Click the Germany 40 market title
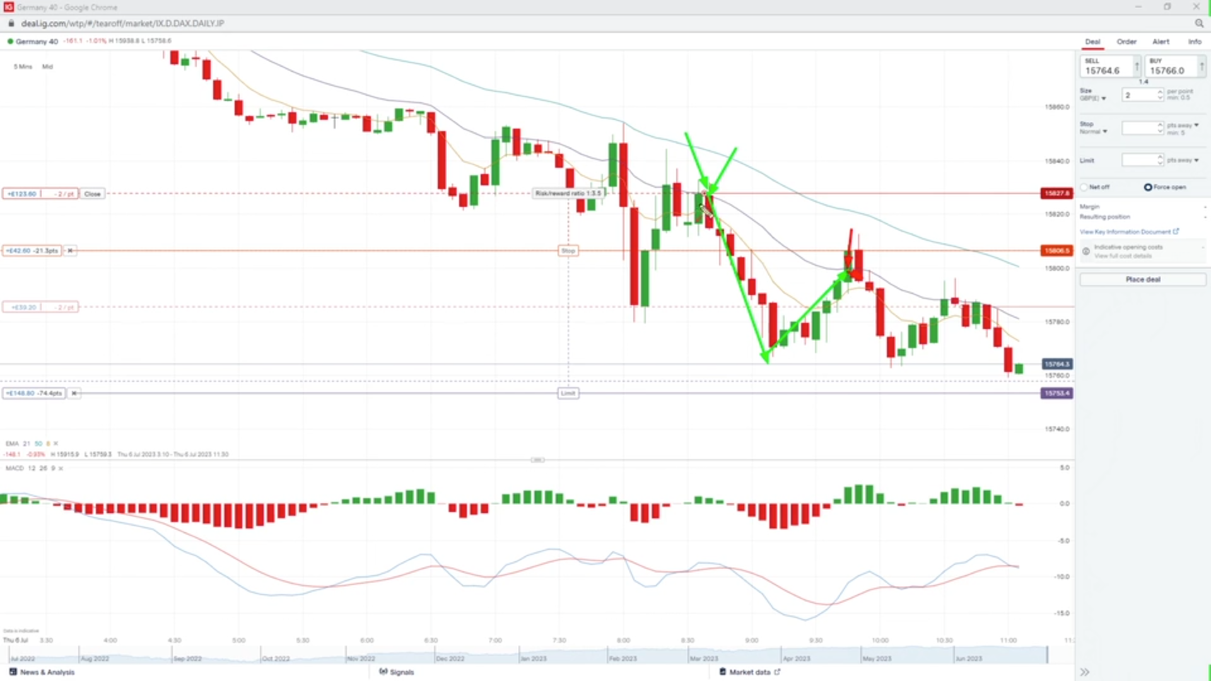 (x=37, y=42)
